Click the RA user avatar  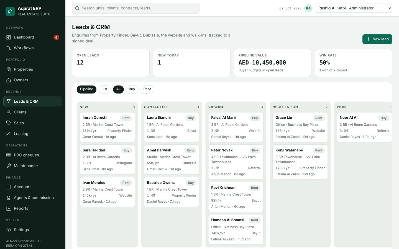[x=308, y=8]
